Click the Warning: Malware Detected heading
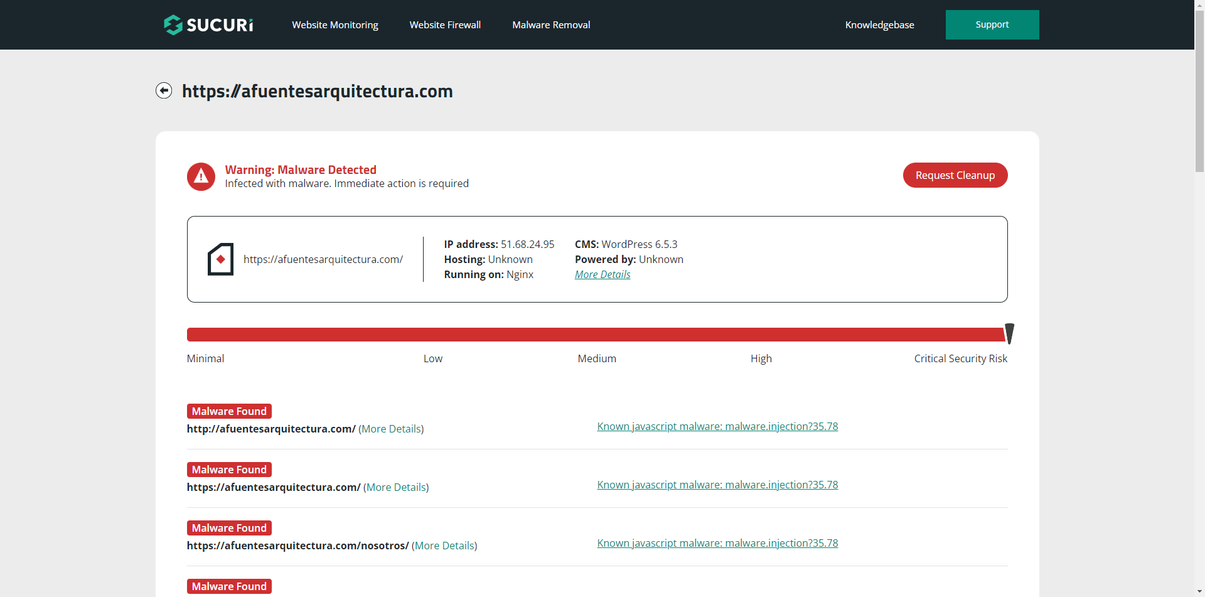This screenshot has height=597, width=1205. [x=301, y=169]
